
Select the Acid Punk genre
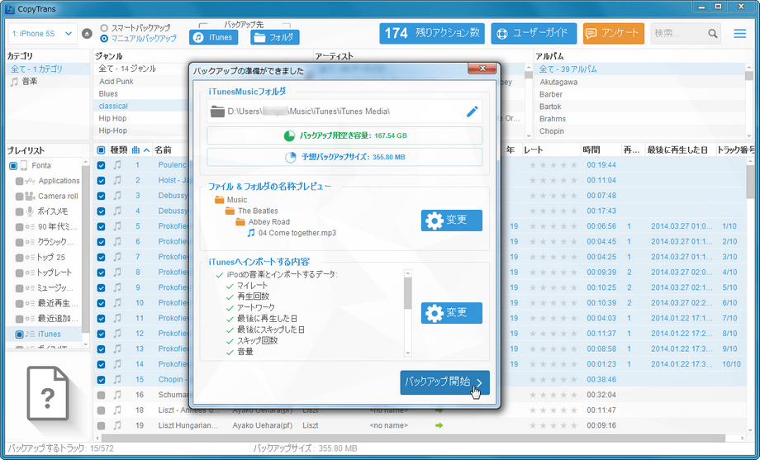pyautogui.click(x=116, y=82)
